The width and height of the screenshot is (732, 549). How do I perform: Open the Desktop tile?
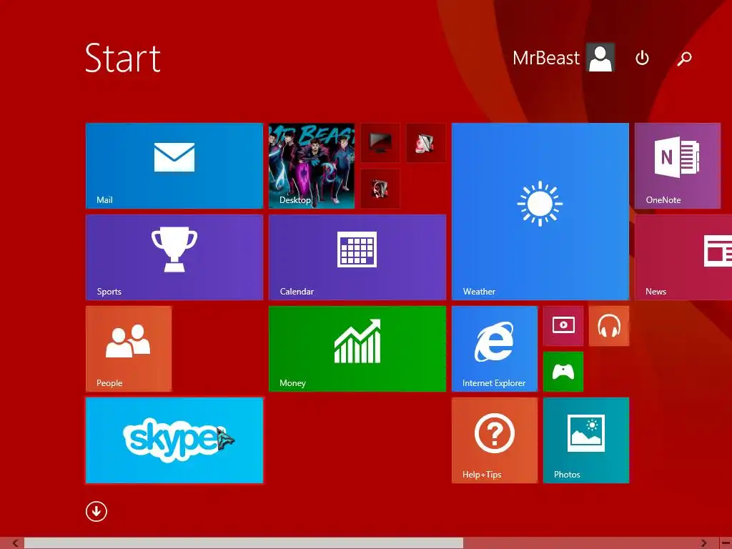[x=312, y=166]
